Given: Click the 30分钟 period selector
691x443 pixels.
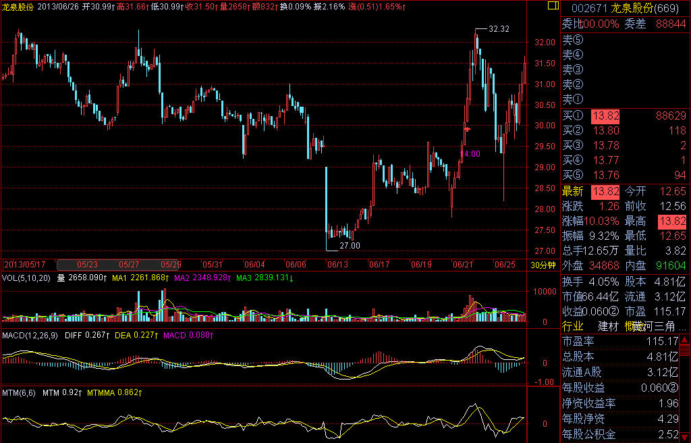Looking at the screenshot, I should tap(543, 265).
